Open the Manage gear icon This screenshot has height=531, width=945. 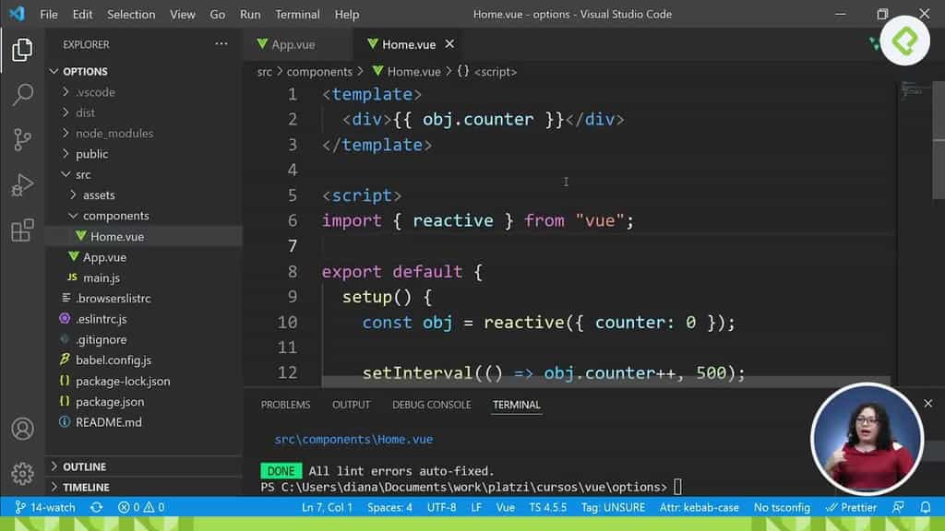point(23,473)
